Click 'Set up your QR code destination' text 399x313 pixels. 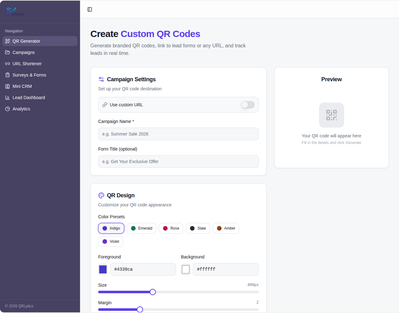(130, 89)
